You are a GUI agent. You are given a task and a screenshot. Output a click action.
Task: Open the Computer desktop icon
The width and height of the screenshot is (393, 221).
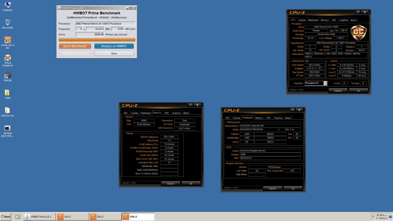pyautogui.click(x=7, y=6)
